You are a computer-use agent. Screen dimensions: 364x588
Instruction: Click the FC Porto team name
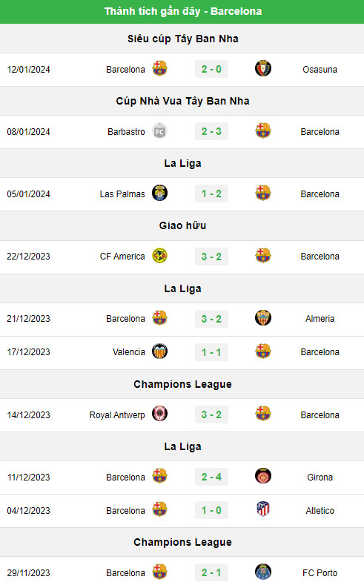(320, 573)
